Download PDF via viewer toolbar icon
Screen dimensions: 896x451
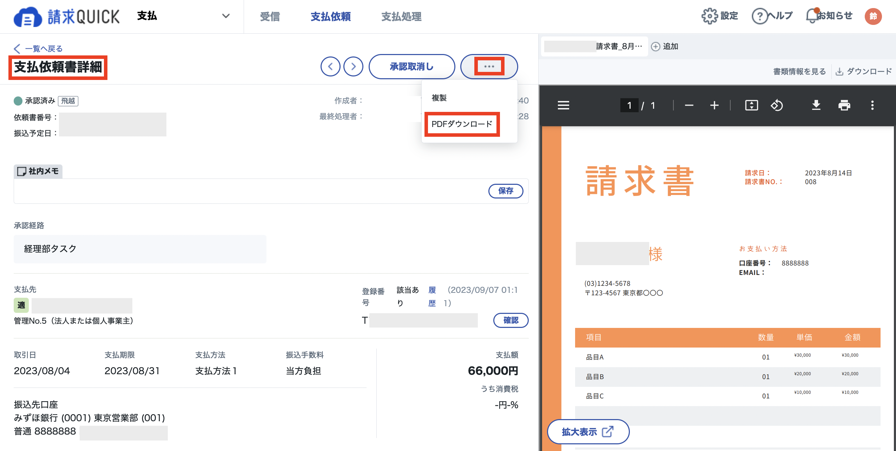tap(816, 105)
